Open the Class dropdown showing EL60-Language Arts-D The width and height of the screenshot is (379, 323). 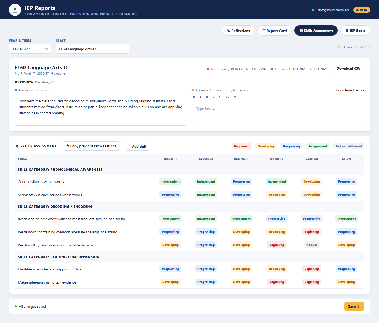click(93, 49)
